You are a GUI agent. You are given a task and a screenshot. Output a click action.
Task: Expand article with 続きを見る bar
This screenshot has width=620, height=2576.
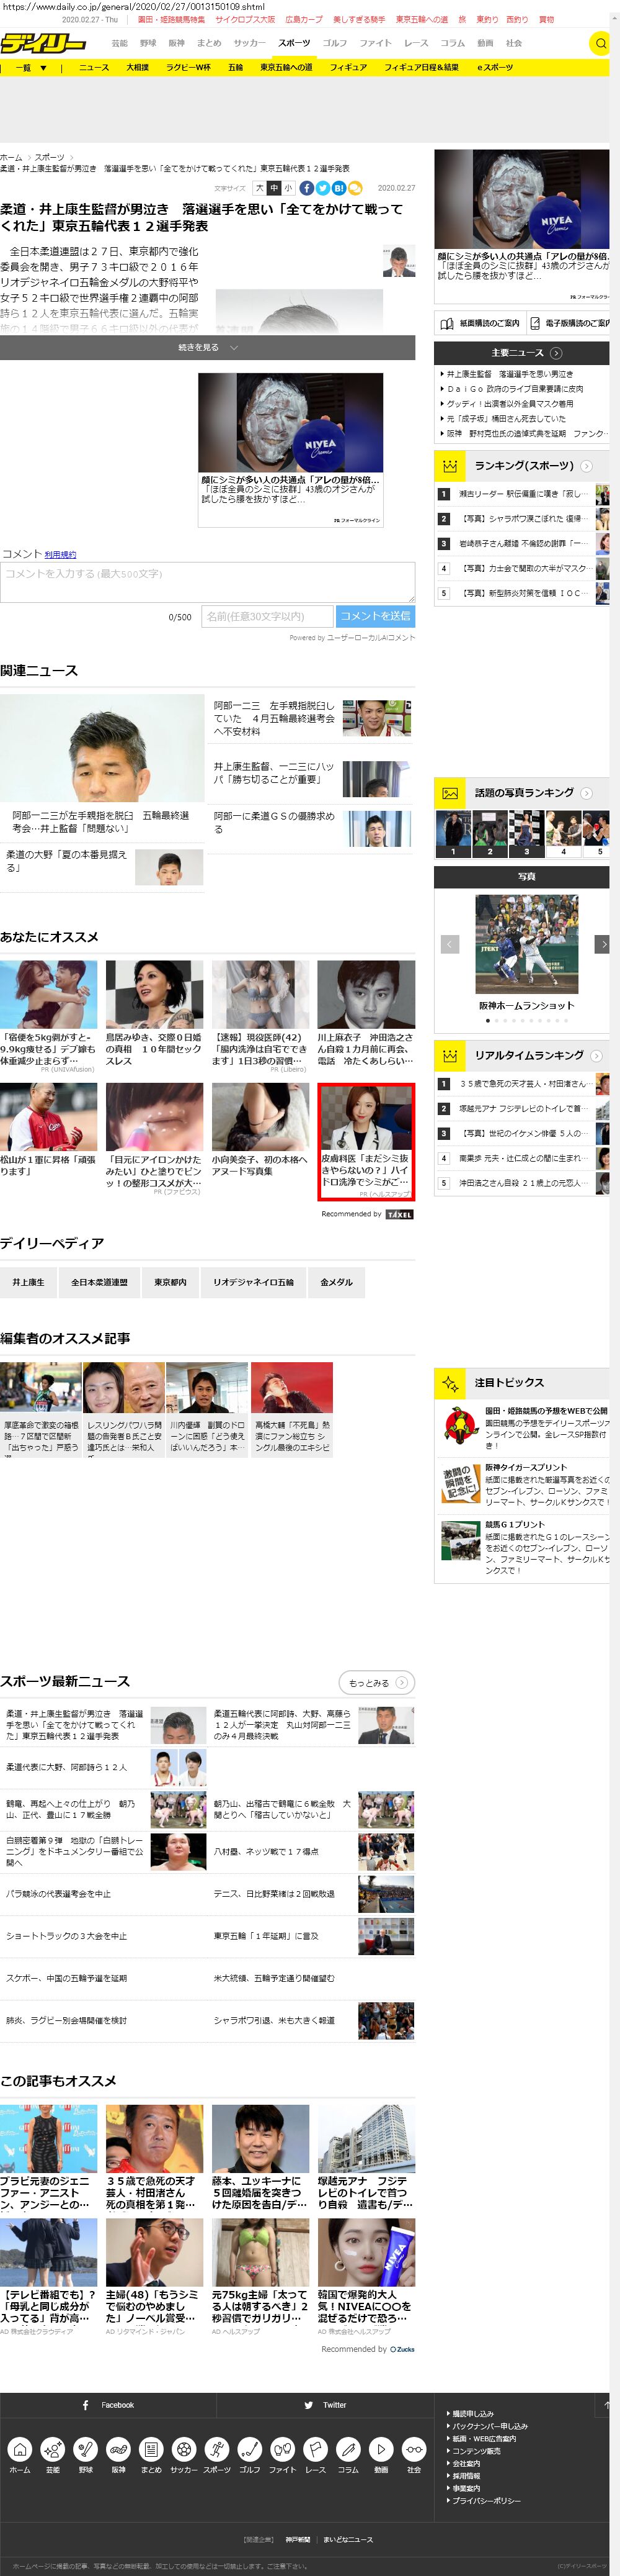point(208,347)
